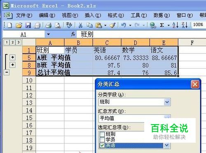Image resolution: width=206 pixels, height=153 pixels.
Task: Select the Format Painter brush icon
Action: 112,25
